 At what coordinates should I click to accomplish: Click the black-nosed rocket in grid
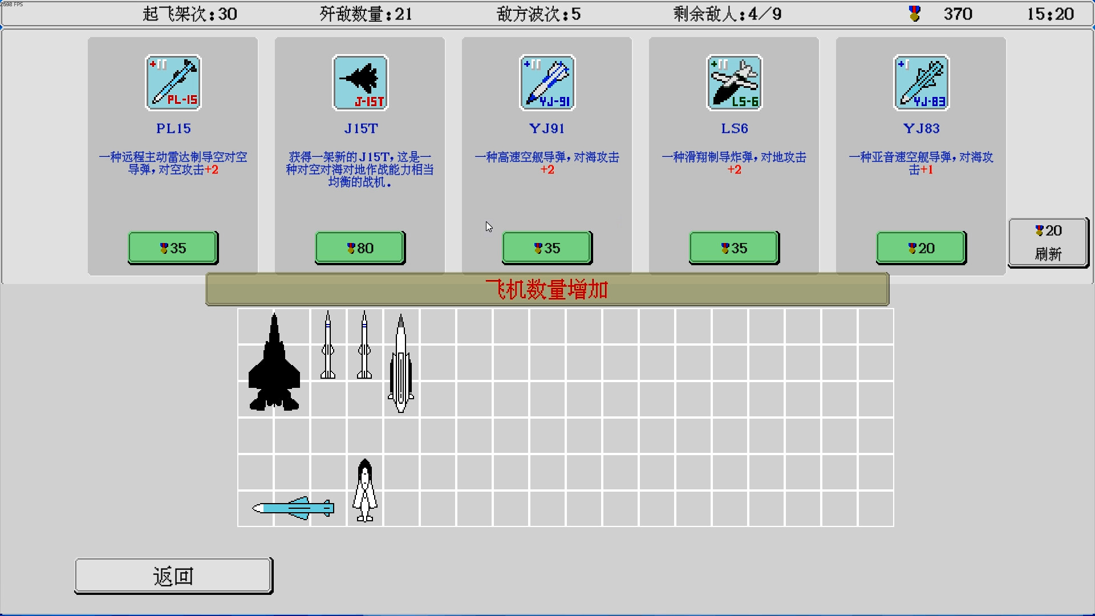tap(365, 490)
